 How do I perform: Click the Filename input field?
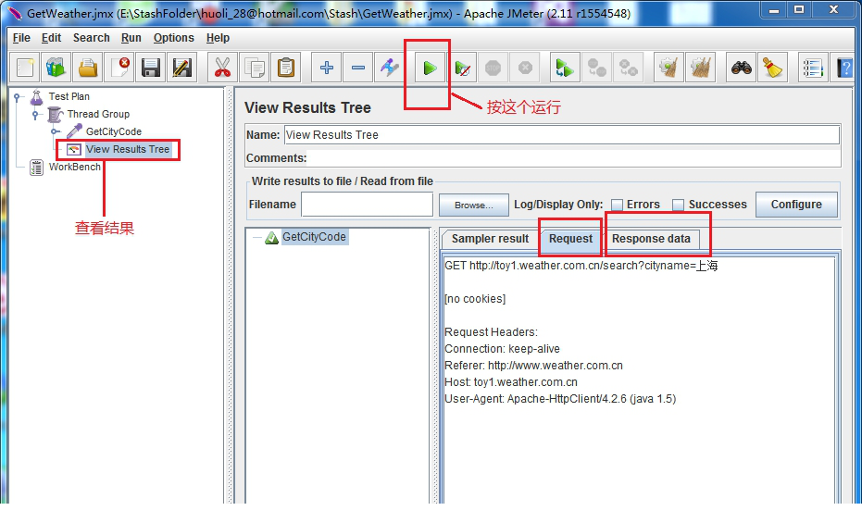(368, 205)
